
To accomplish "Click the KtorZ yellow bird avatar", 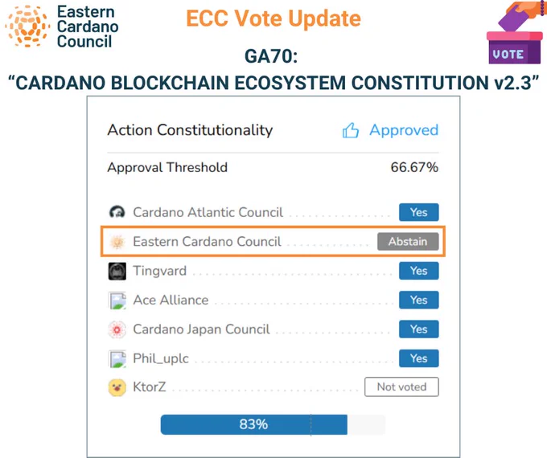I will 117,387.
